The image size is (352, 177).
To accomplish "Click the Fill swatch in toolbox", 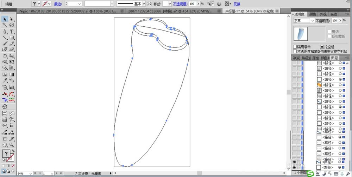I will [x=6, y=154].
